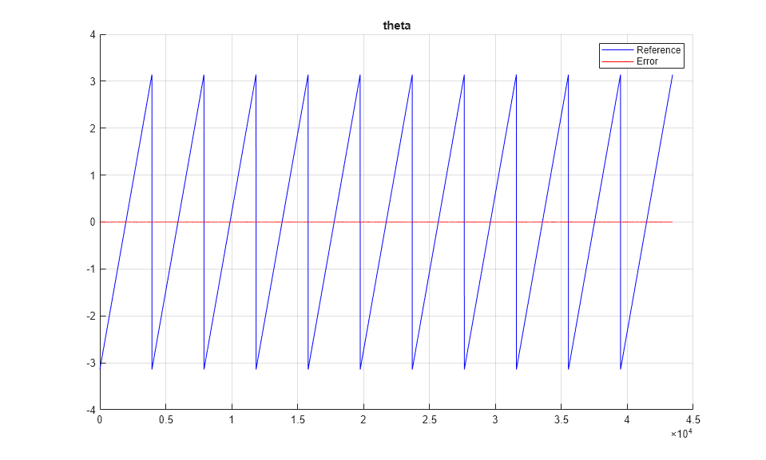Click the blue line sample in legend
766x460 pixels.
click(617, 50)
